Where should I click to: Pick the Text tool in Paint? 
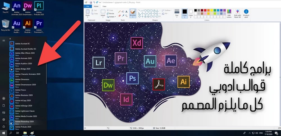(126, 12)
